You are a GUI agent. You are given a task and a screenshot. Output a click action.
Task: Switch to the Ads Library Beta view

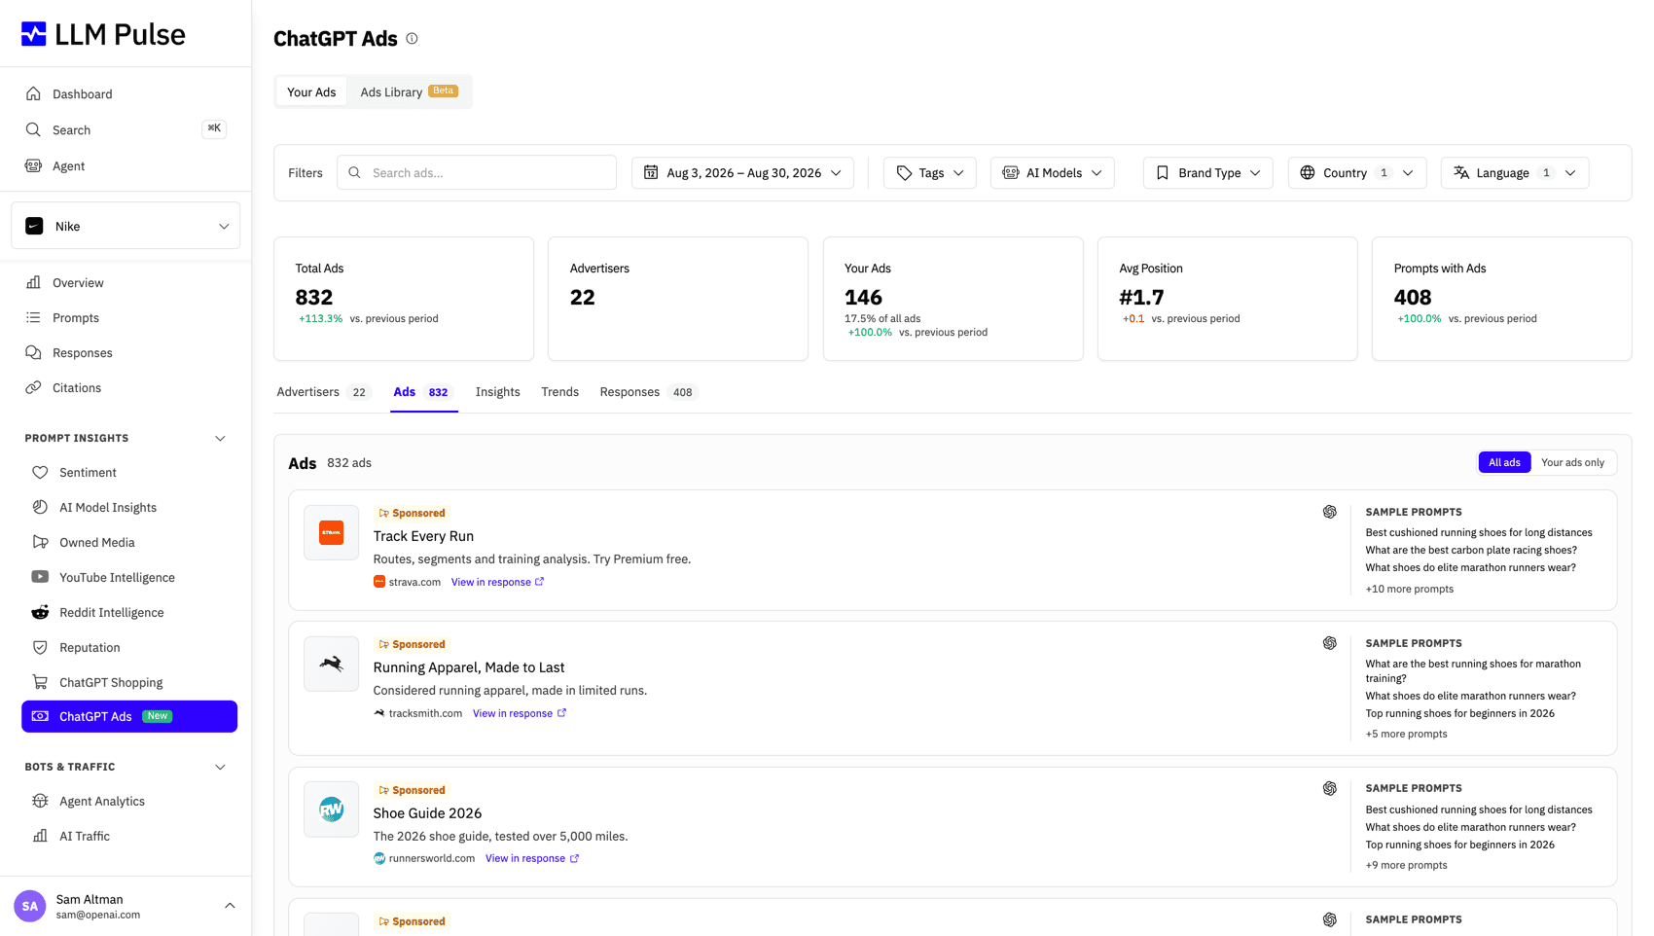(409, 91)
